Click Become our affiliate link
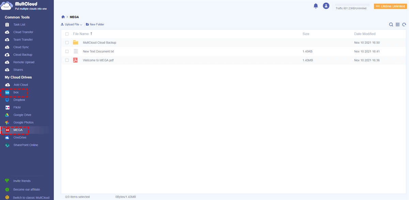 (x=27, y=189)
